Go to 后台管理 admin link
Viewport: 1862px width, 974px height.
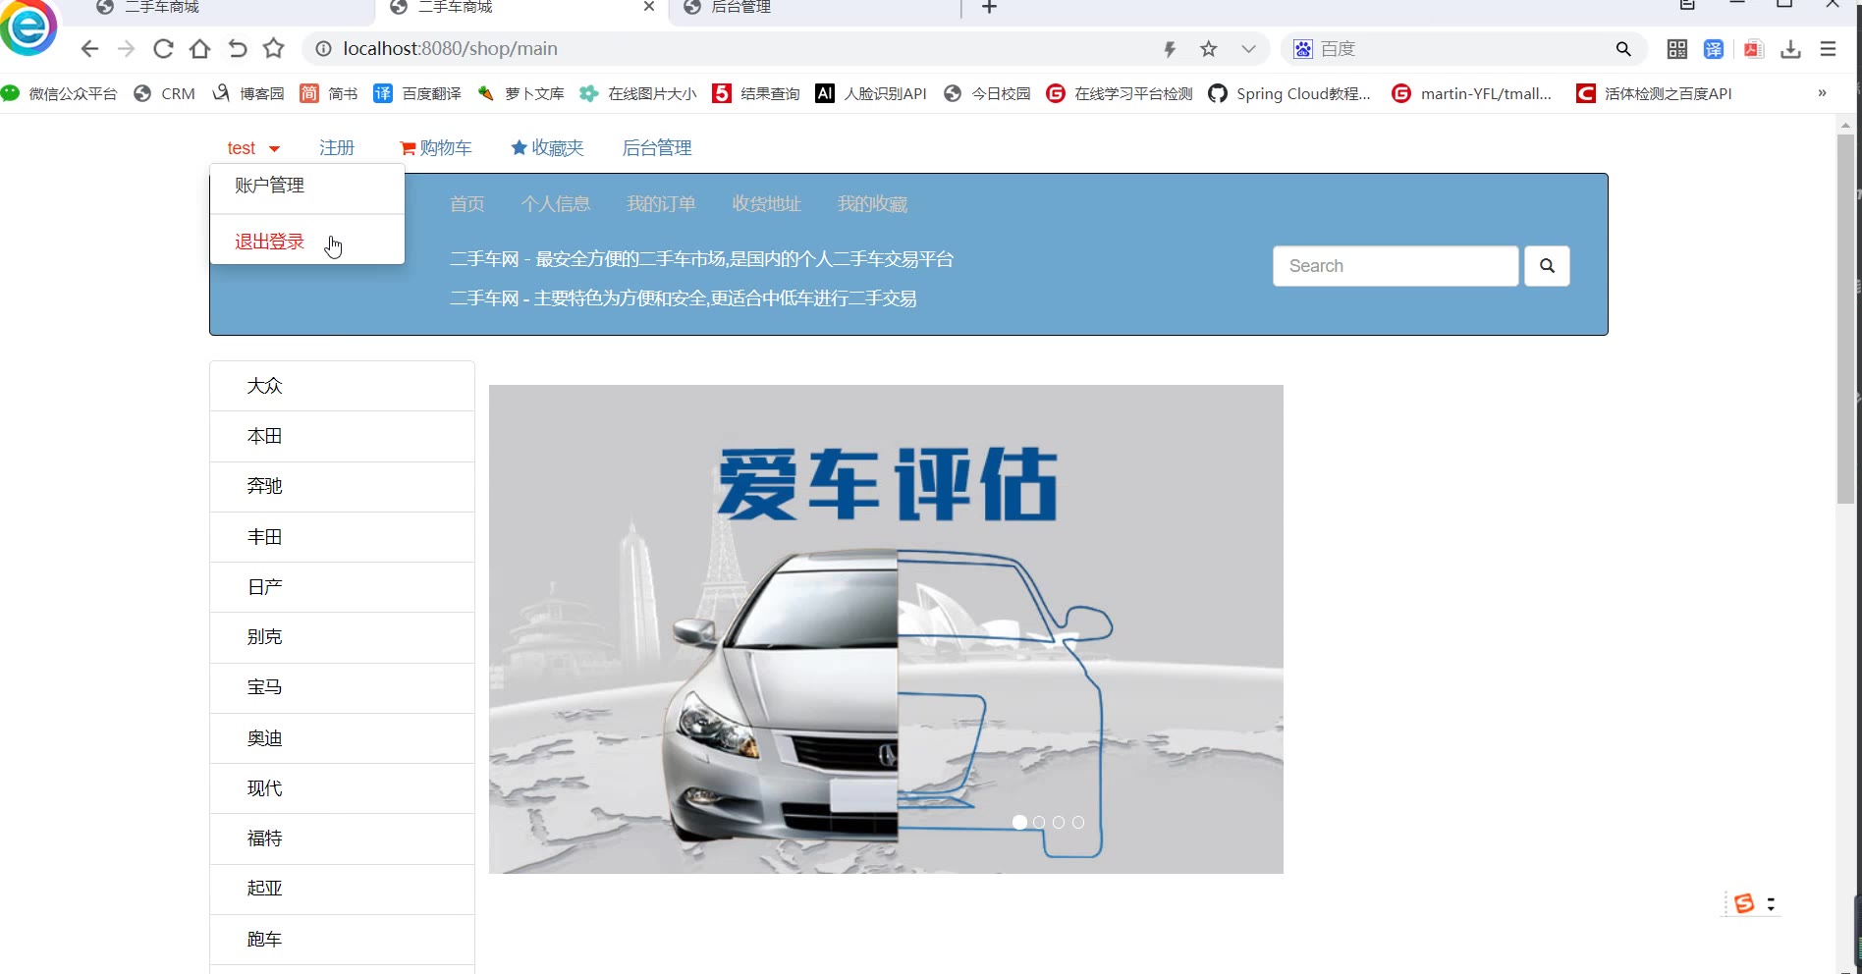point(657,148)
